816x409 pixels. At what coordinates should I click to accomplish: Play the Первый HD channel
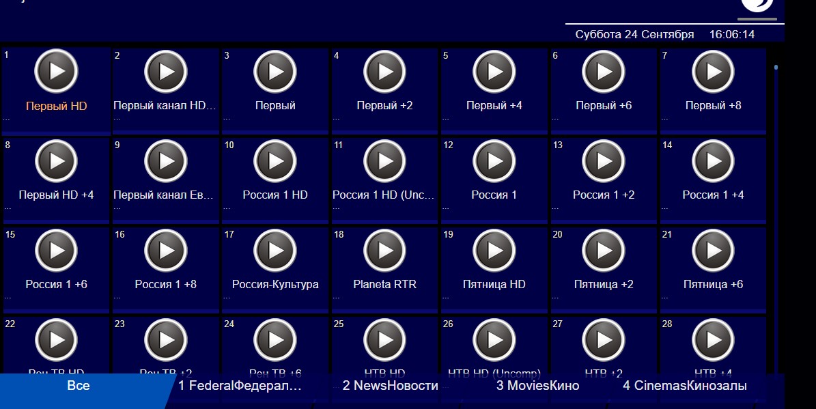tap(56, 71)
